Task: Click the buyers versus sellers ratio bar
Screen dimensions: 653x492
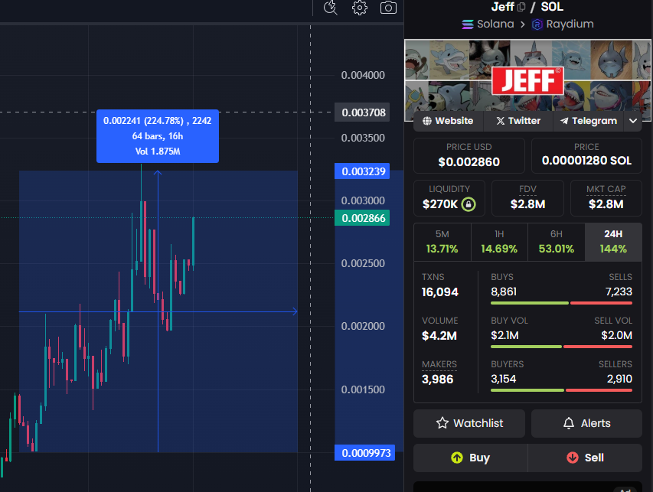Action: [x=561, y=390]
